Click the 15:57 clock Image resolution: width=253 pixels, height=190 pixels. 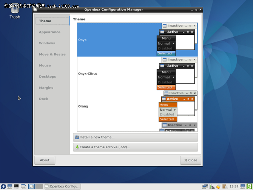(x=234, y=187)
